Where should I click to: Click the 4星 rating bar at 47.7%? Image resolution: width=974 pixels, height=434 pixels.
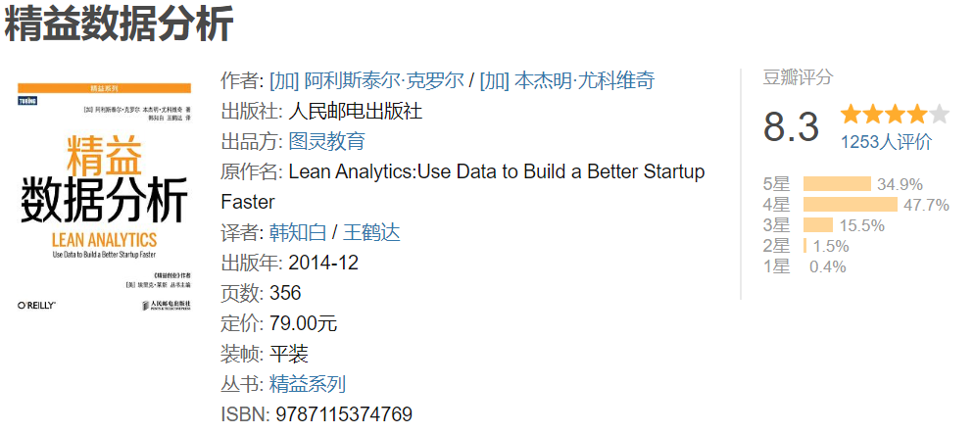click(x=850, y=204)
